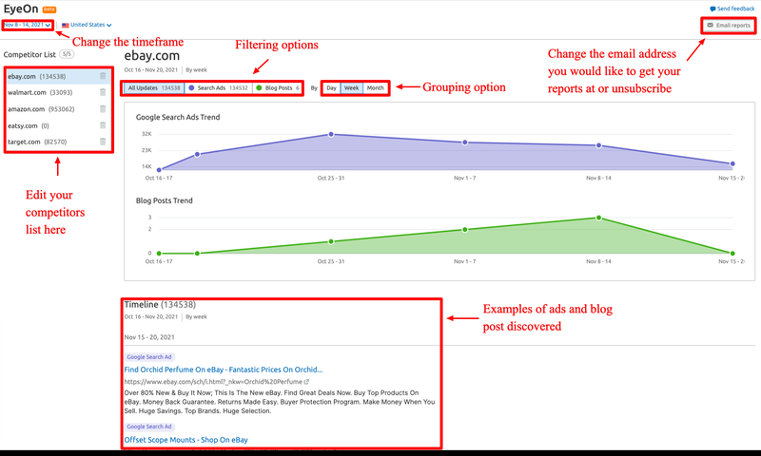The height and width of the screenshot is (456, 761).
Task: Open the Find Orchid Perfume On eBay ad link
Action: click(224, 370)
